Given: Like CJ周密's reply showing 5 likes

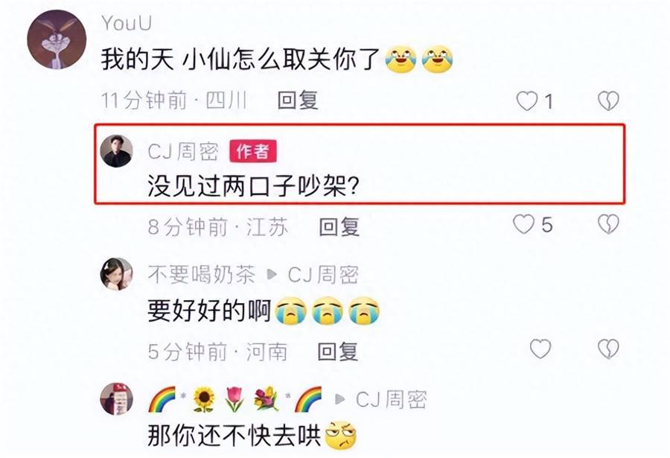Looking at the screenshot, I should [x=523, y=224].
